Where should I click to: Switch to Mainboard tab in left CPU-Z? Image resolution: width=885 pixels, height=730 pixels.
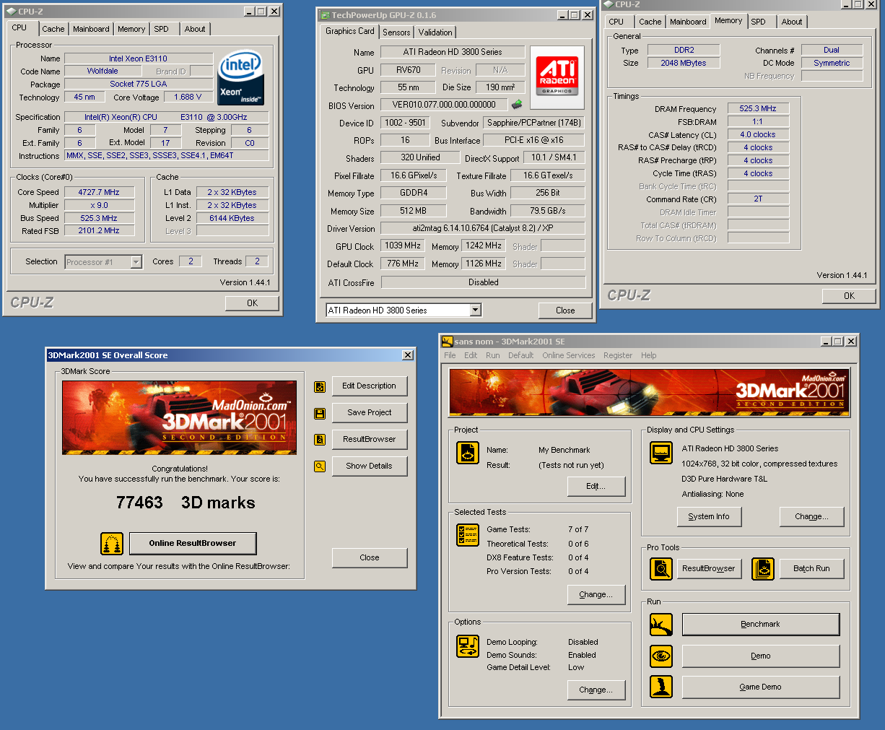pyautogui.click(x=91, y=29)
